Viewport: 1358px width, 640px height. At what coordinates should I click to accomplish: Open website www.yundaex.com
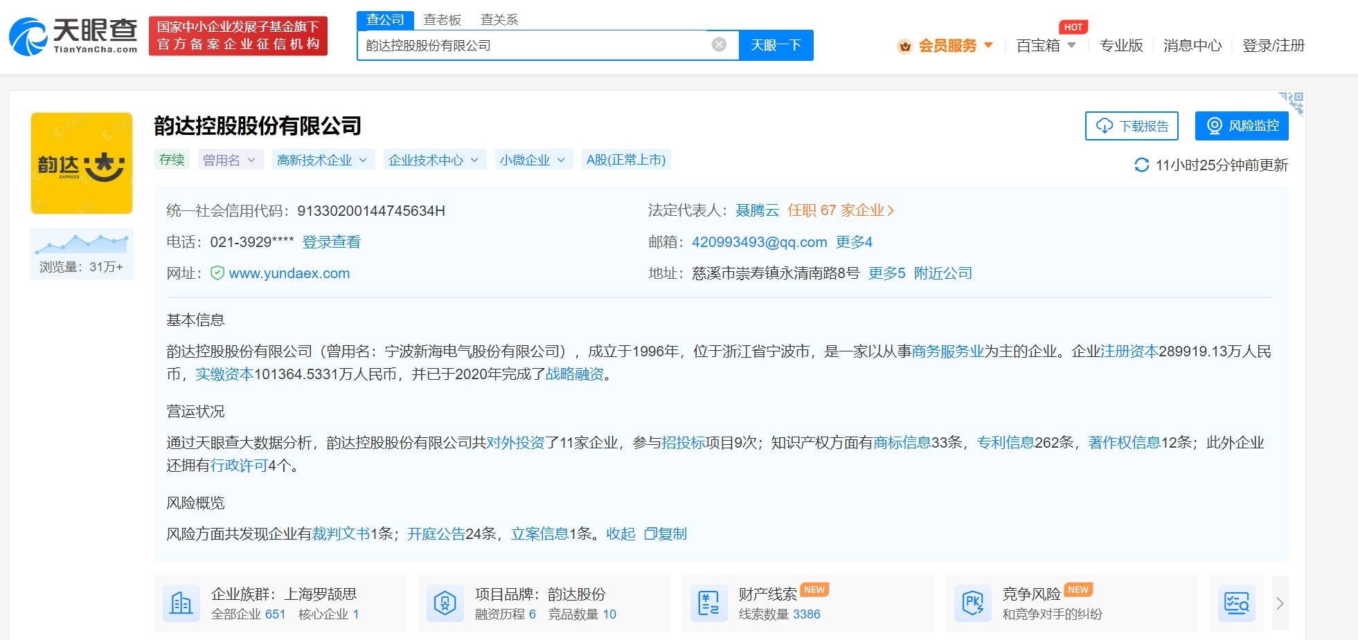[289, 273]
